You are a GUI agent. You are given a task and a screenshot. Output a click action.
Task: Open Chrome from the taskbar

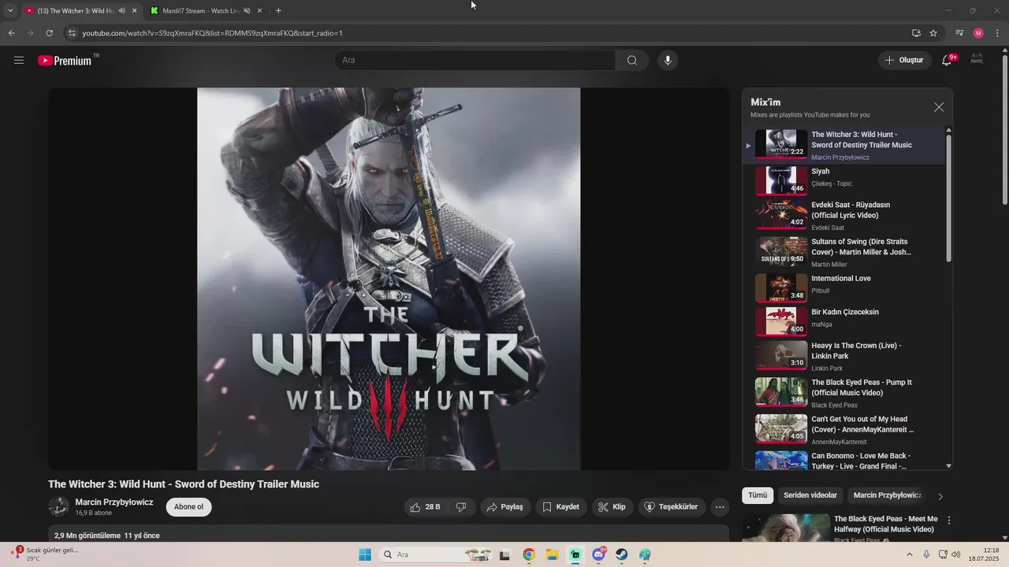coord(528,554)
